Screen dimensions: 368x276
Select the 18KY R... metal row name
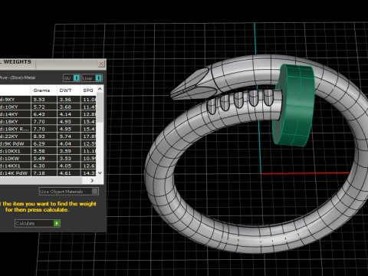coord(15,129)
